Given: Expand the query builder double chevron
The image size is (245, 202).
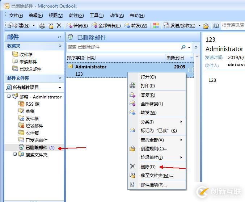Looking at the screenshot, I should point(196,47).
